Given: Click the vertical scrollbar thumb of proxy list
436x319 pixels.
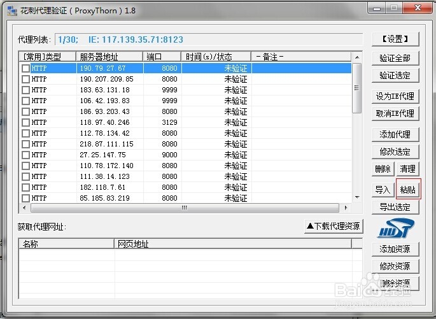Looking at the screenshot, I should pyautogui.click(x=357, y=88).
